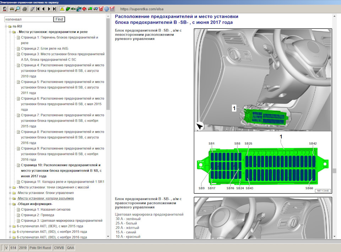
Task: Open Страница 3: Место установки блока A SA
Action: (x=63, y=57)
